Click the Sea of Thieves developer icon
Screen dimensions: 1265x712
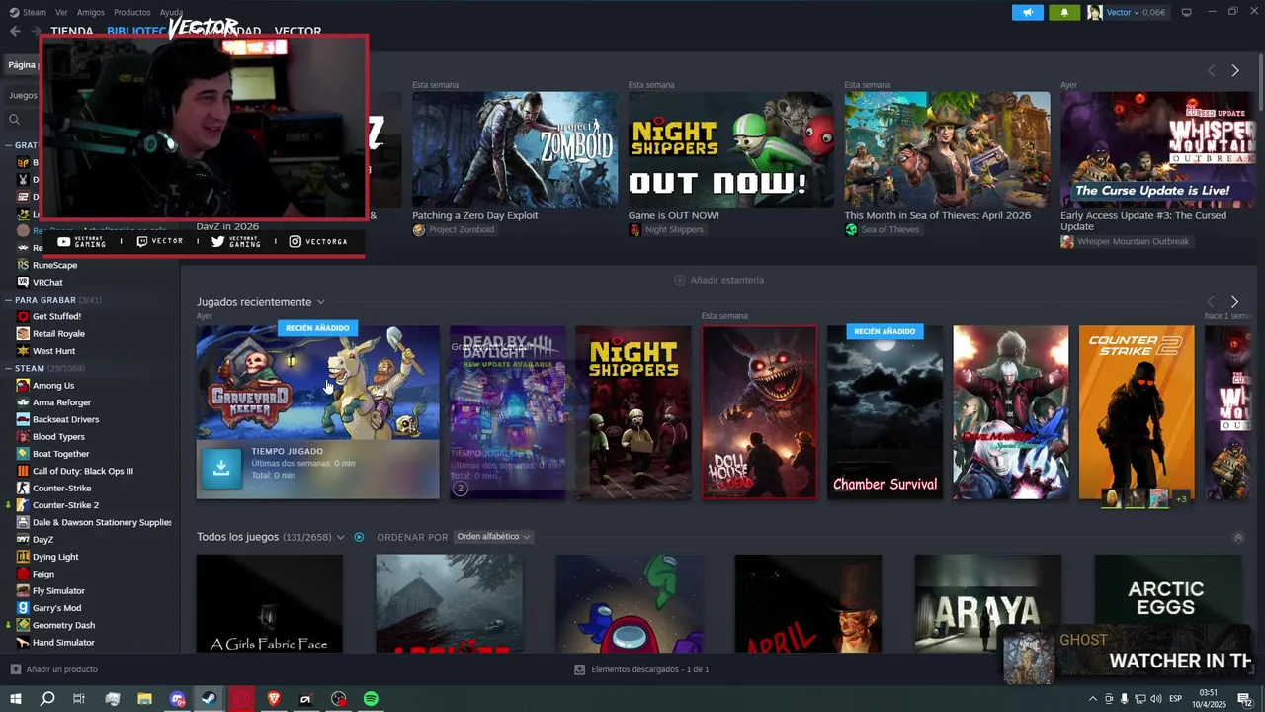coord(851,230)
